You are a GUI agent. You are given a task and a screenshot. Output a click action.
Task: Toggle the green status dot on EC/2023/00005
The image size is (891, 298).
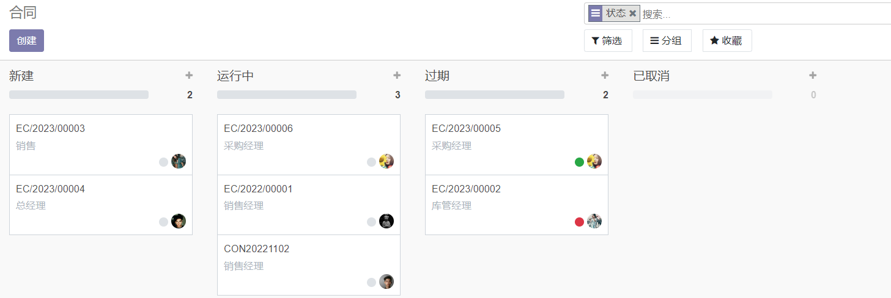tap(579, 162)
